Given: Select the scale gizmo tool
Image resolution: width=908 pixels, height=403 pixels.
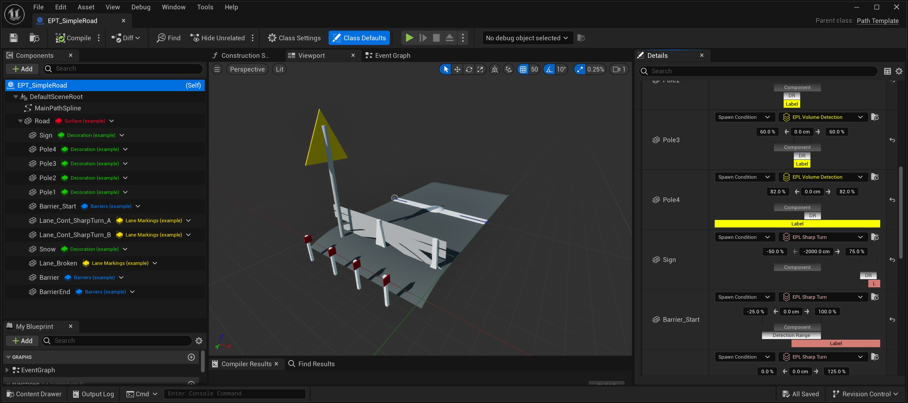Looking at the screenshot, I should coord(480,70).
